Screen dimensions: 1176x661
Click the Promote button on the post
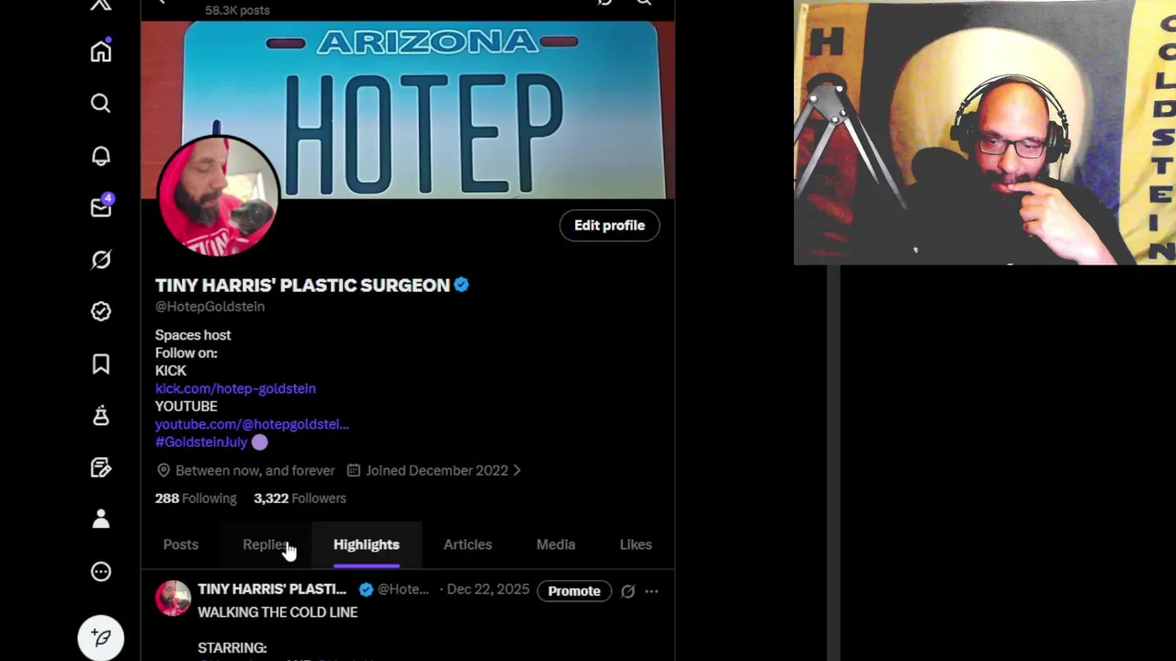click(x=574, y=591)
